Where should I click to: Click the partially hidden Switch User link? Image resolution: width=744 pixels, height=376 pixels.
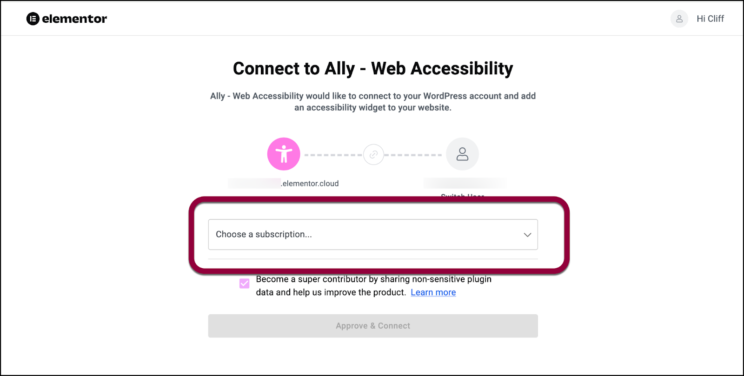462,196
